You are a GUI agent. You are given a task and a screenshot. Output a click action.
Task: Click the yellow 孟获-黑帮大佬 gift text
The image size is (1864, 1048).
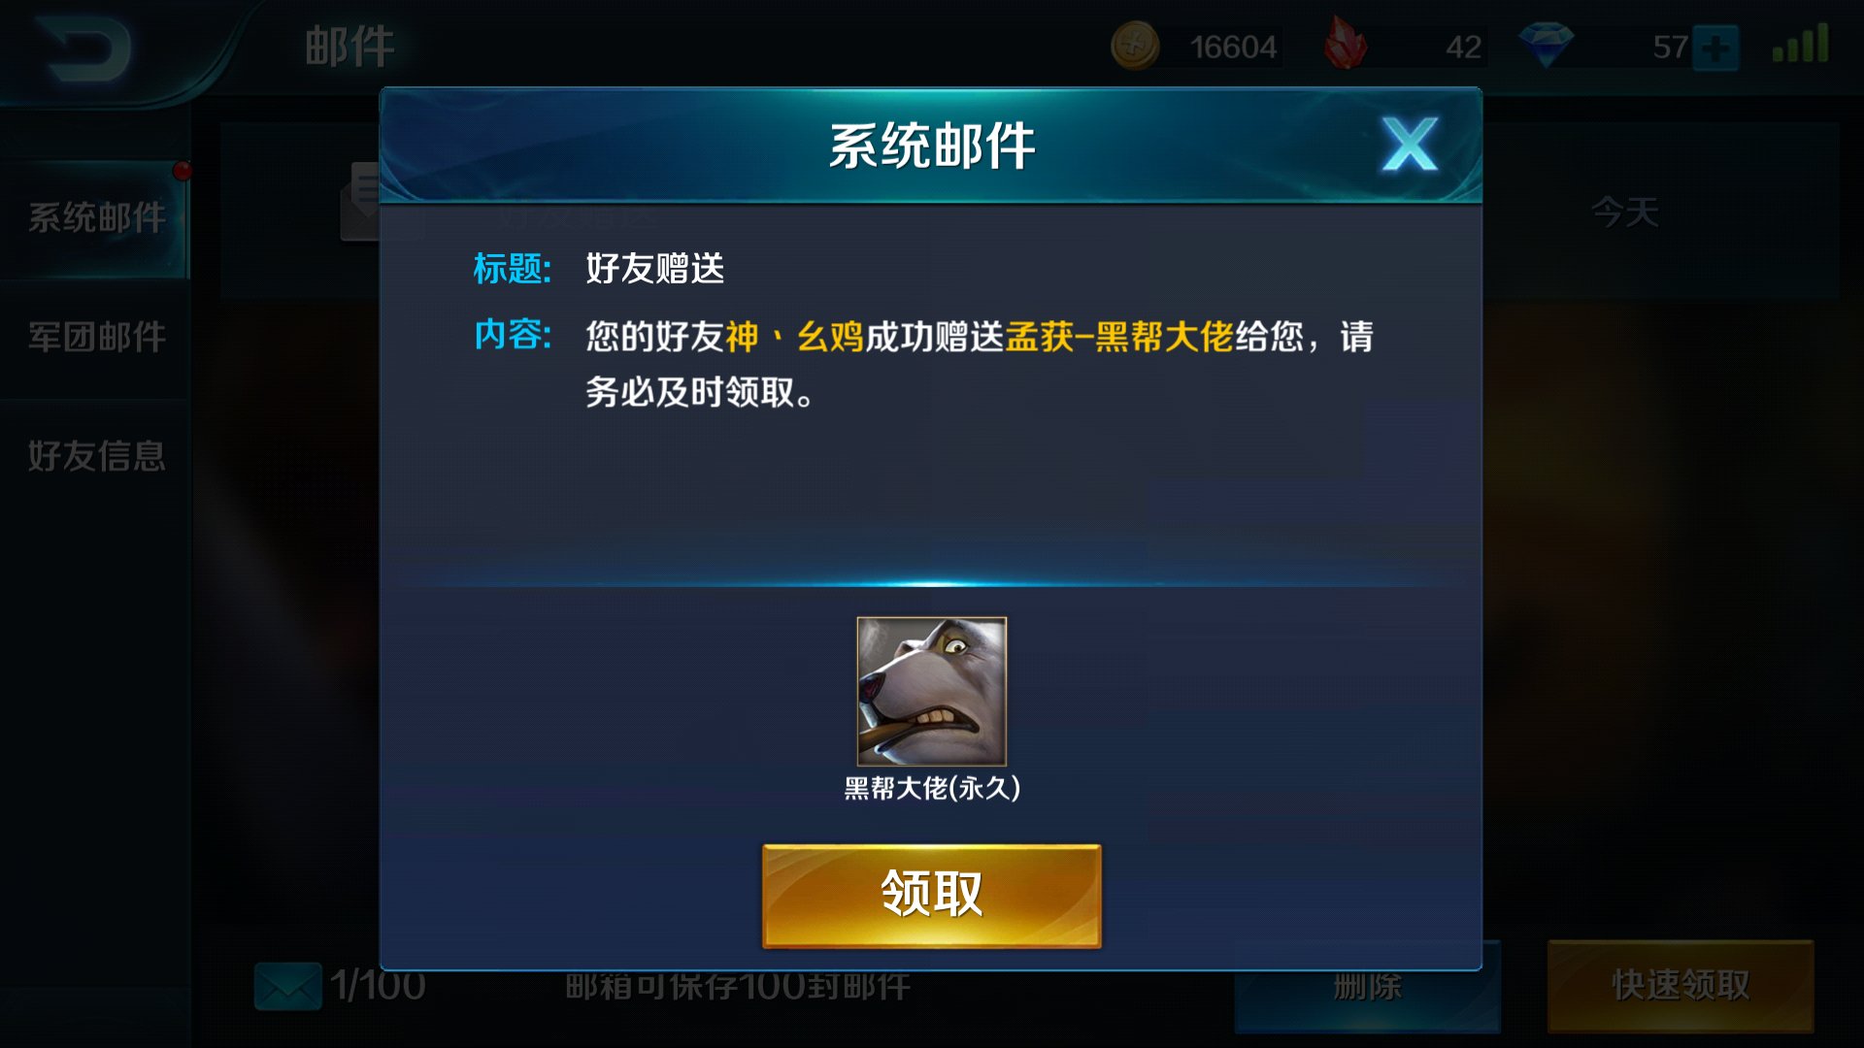pos(1118,337)
